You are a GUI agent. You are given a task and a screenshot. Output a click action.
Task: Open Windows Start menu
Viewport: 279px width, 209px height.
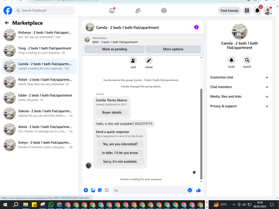[5, 205]
